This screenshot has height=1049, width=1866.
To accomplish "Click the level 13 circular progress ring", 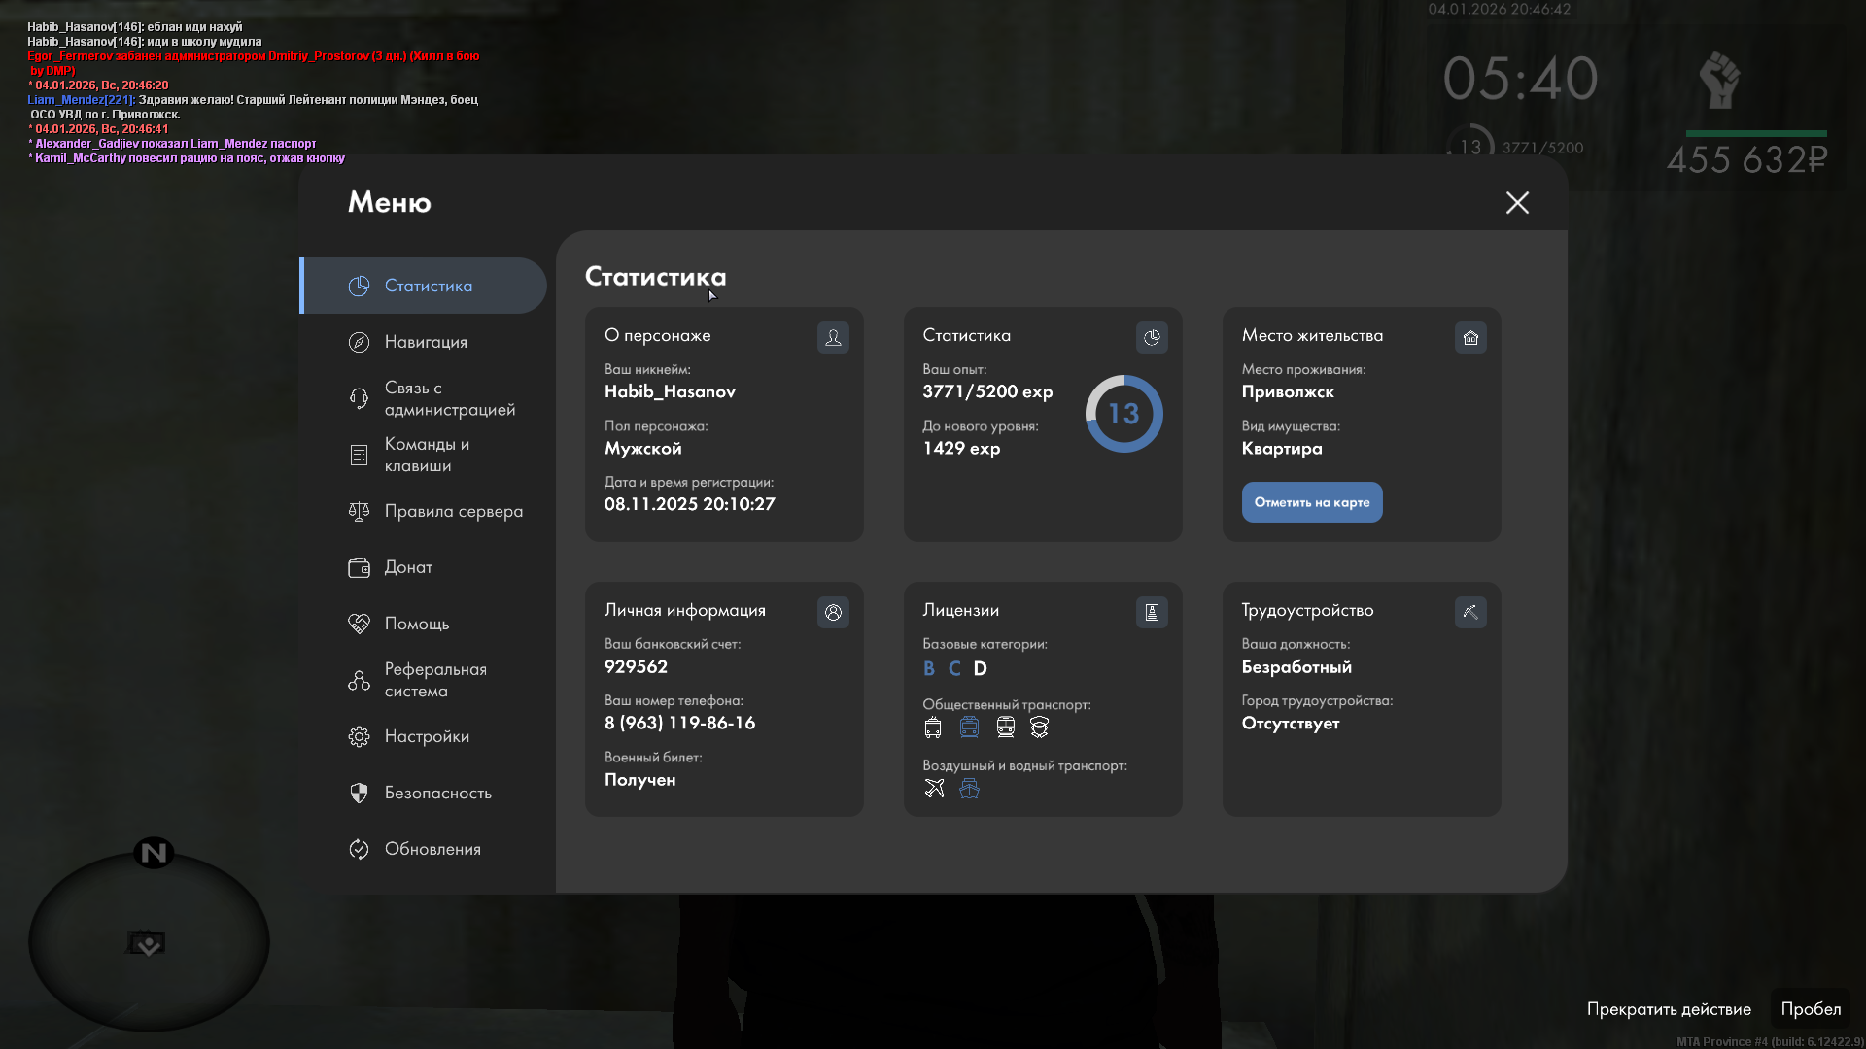I will (1123, 414).
